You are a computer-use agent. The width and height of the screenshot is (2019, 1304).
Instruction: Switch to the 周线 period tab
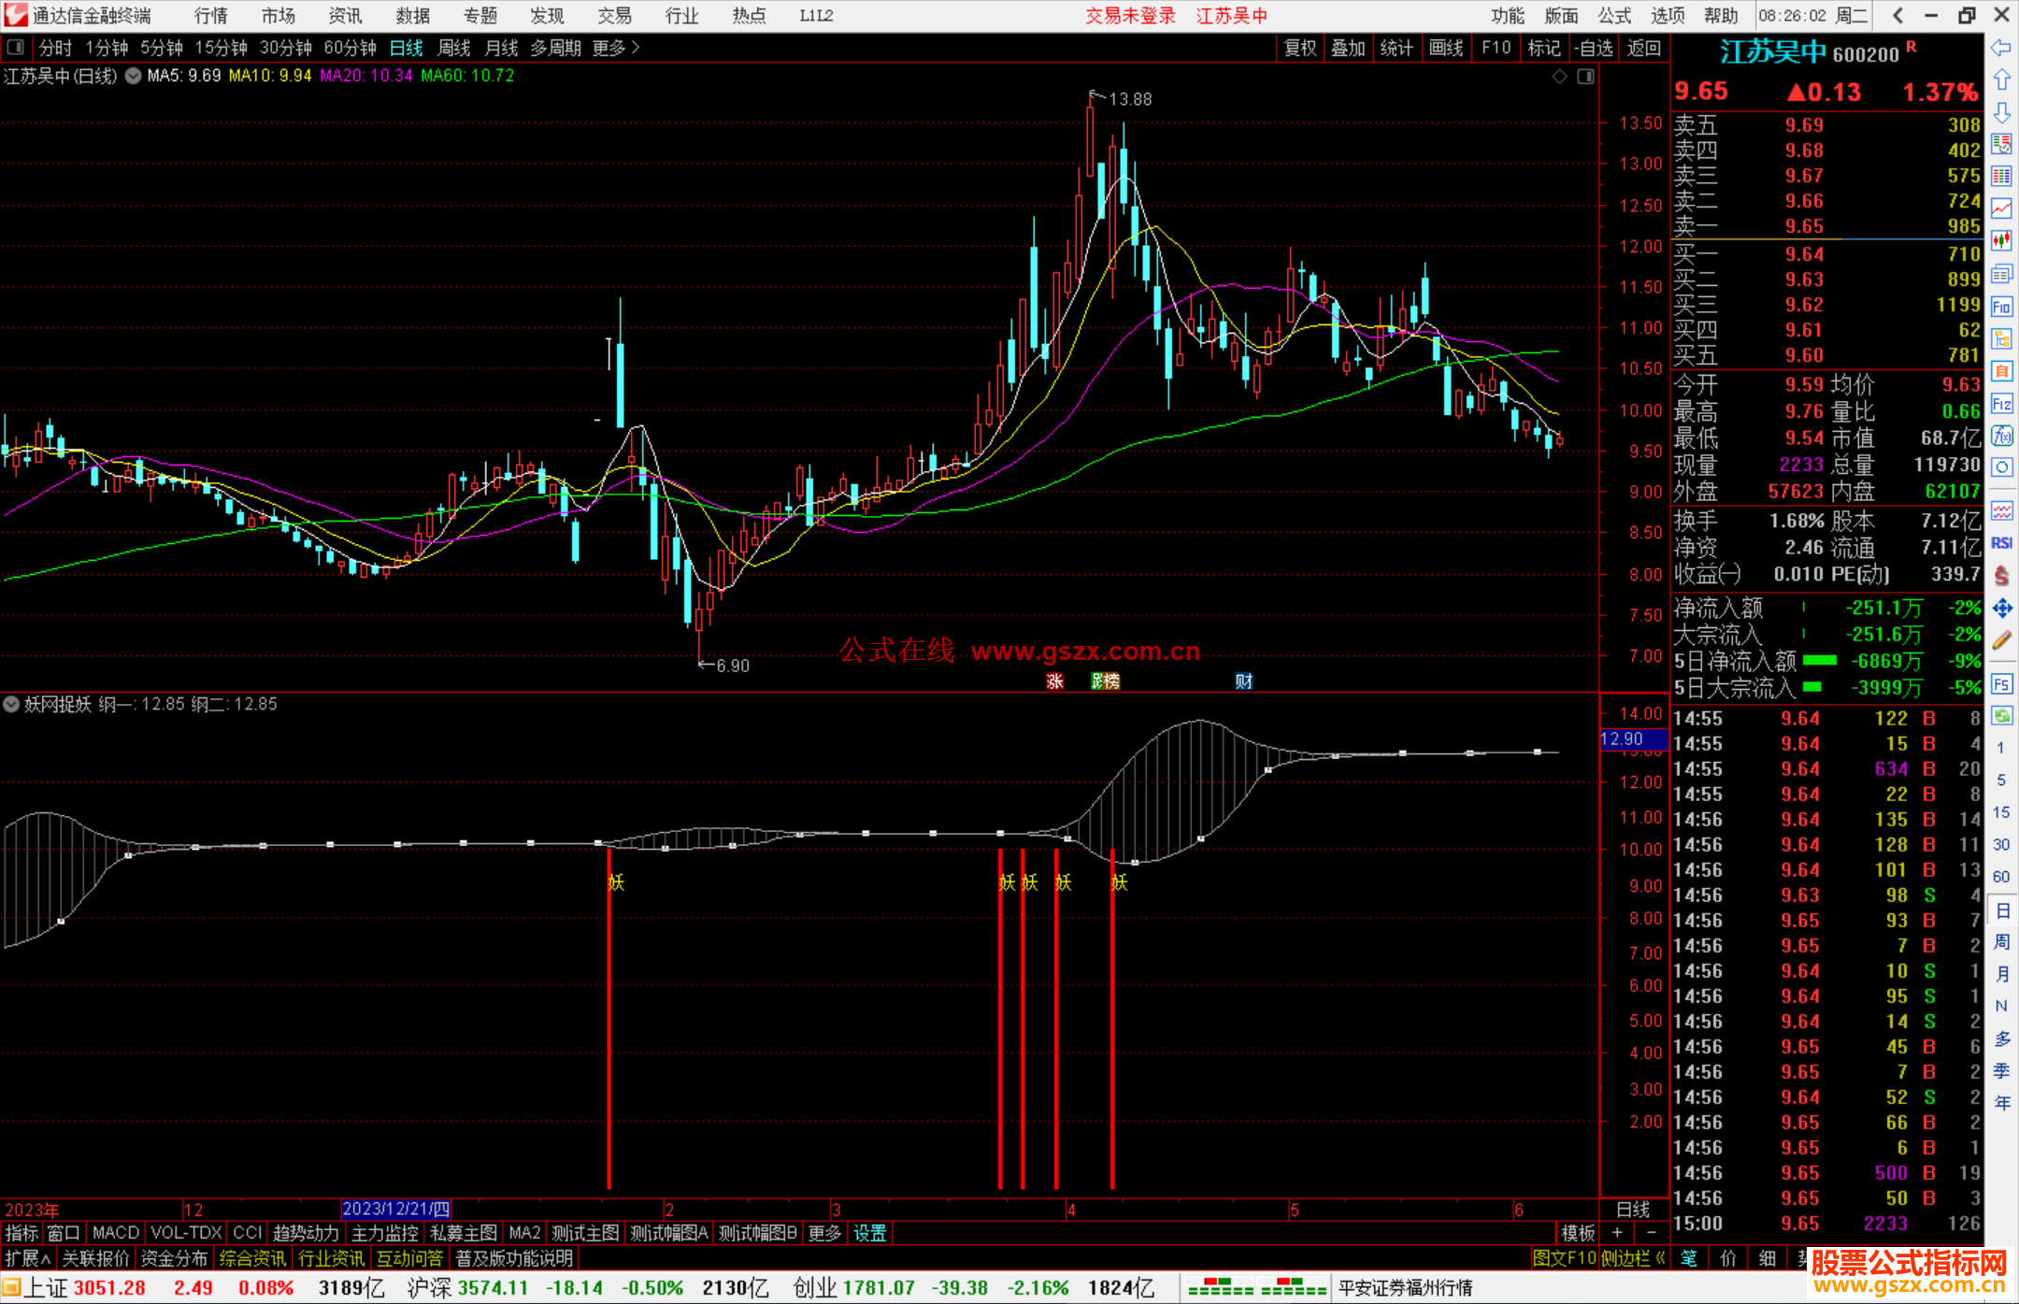454,48
